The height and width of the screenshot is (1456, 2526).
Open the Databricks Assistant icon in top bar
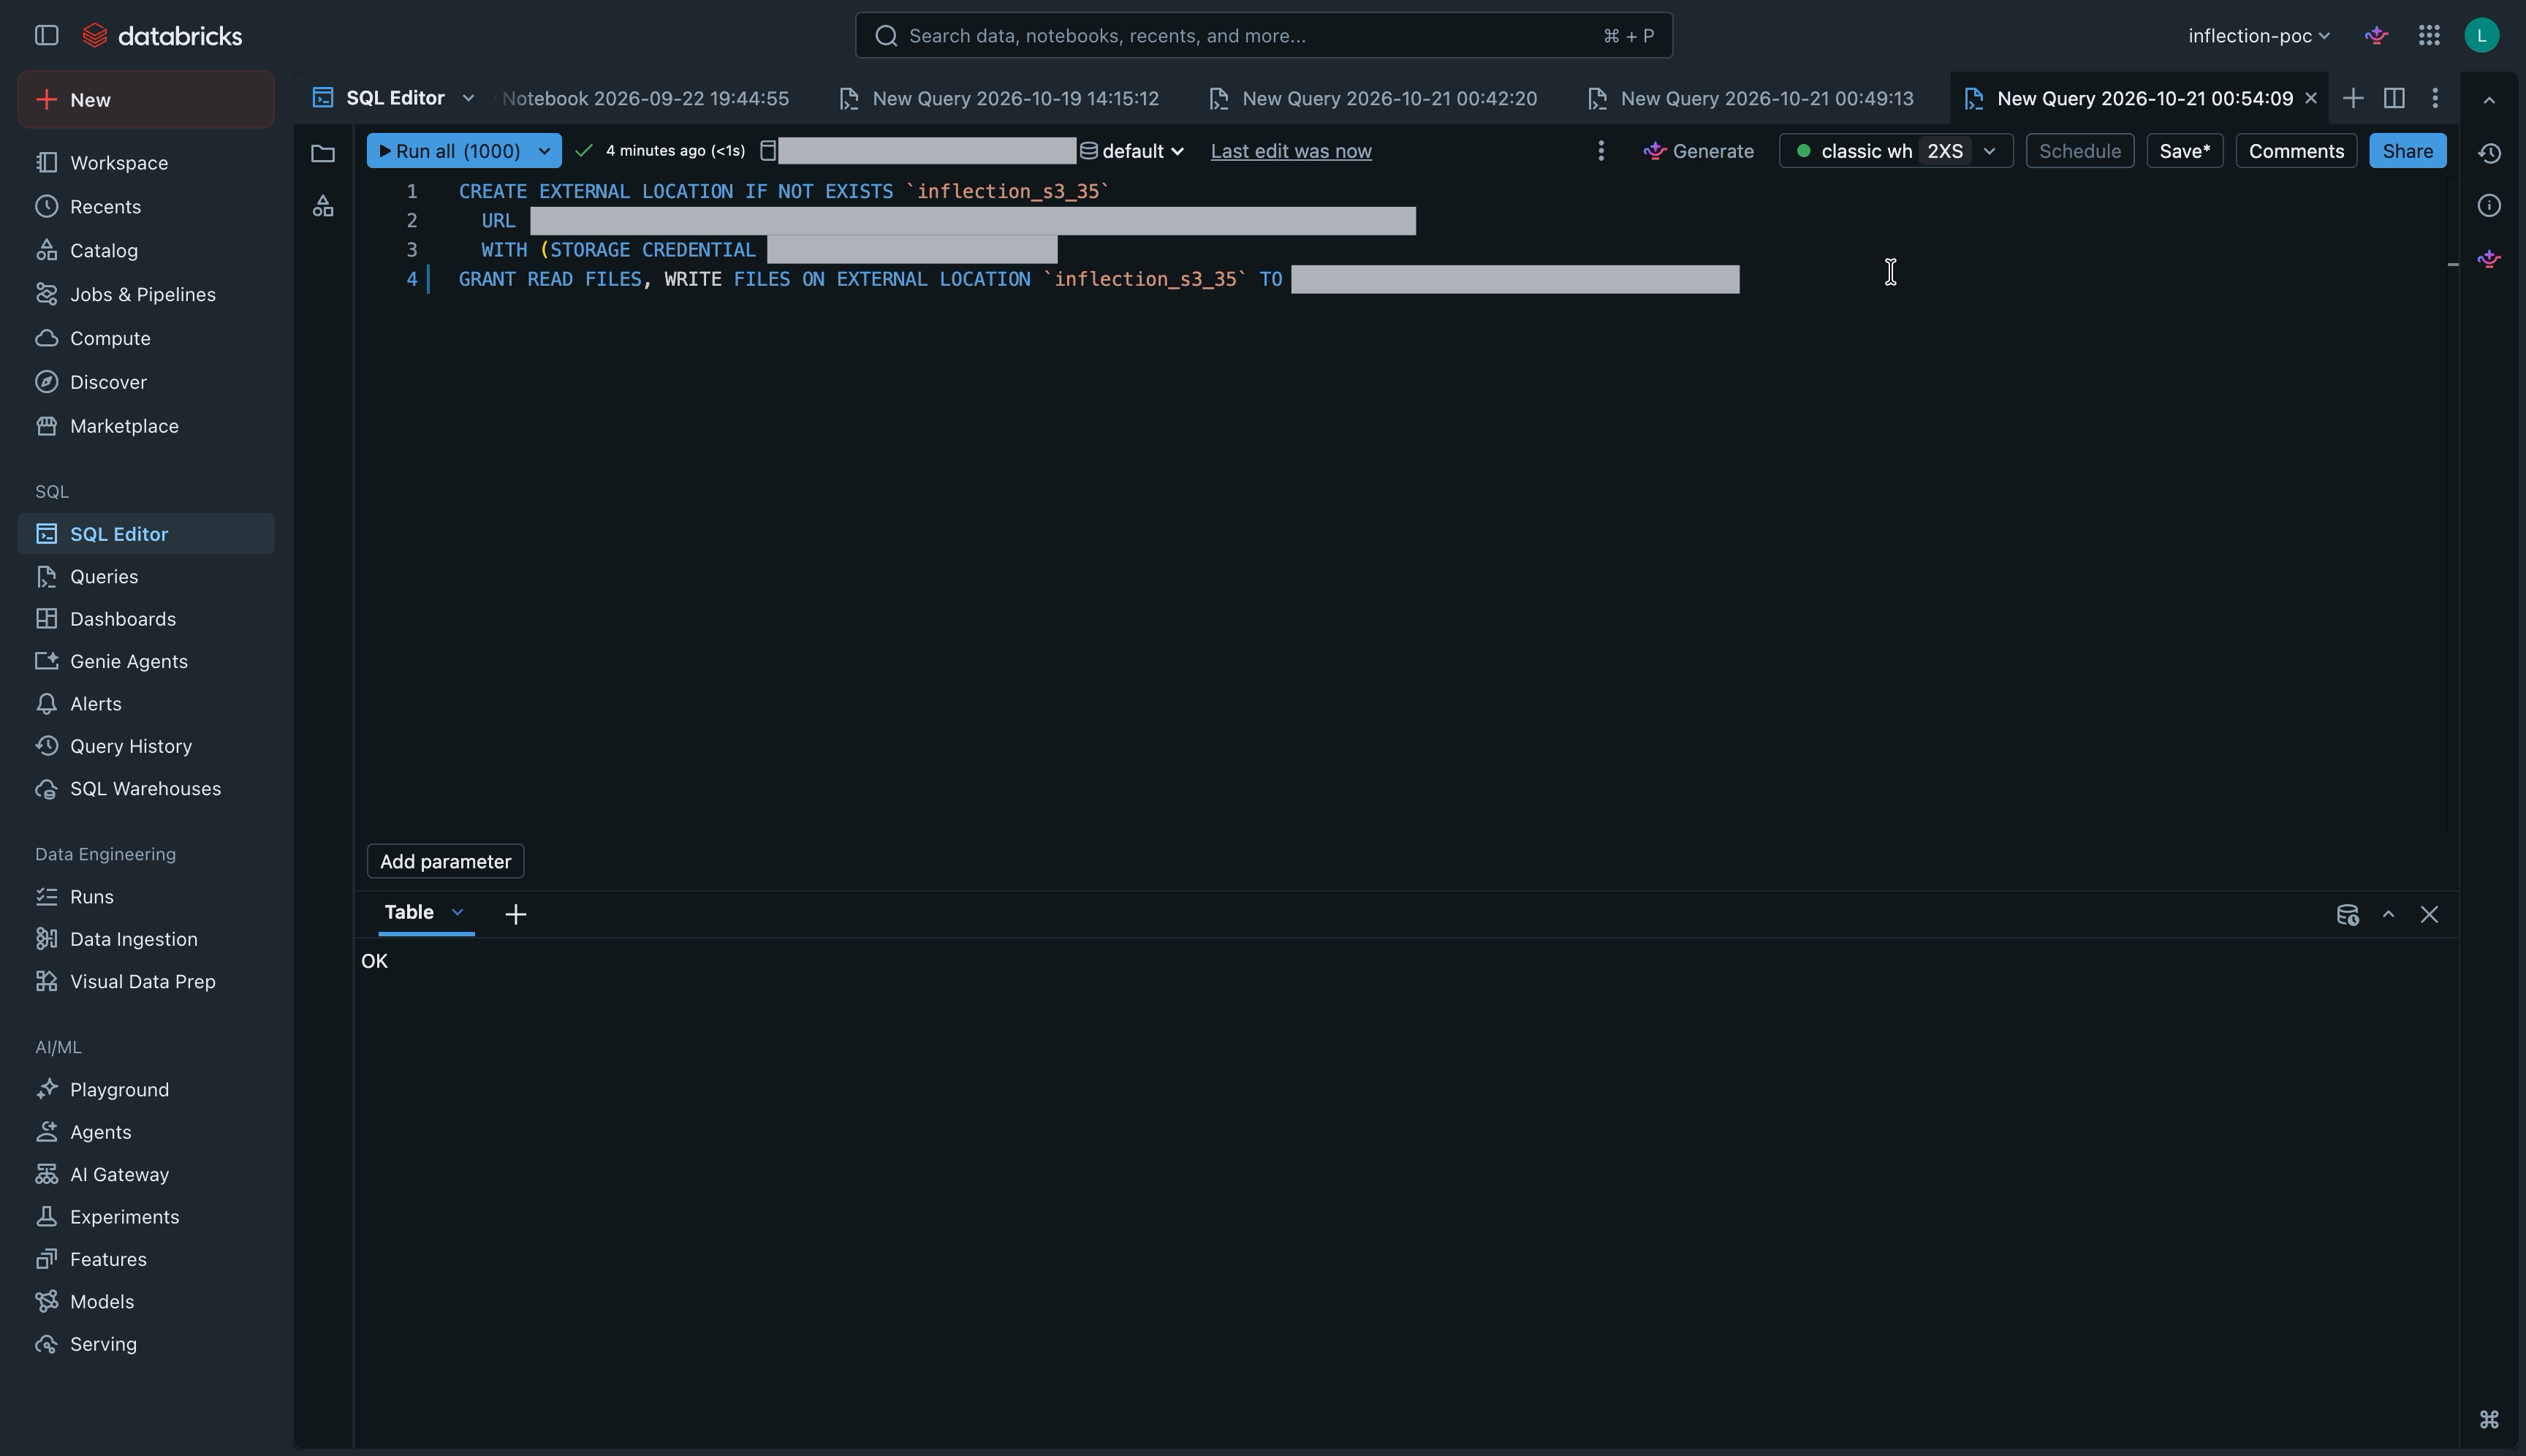(2377, 36)
